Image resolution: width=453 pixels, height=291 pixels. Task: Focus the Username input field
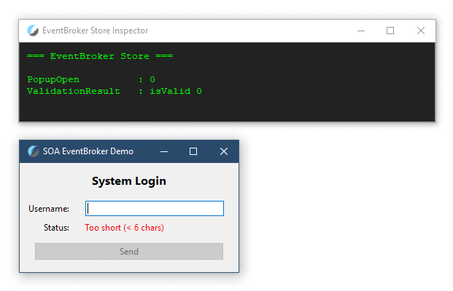click(x=155, y=208)
